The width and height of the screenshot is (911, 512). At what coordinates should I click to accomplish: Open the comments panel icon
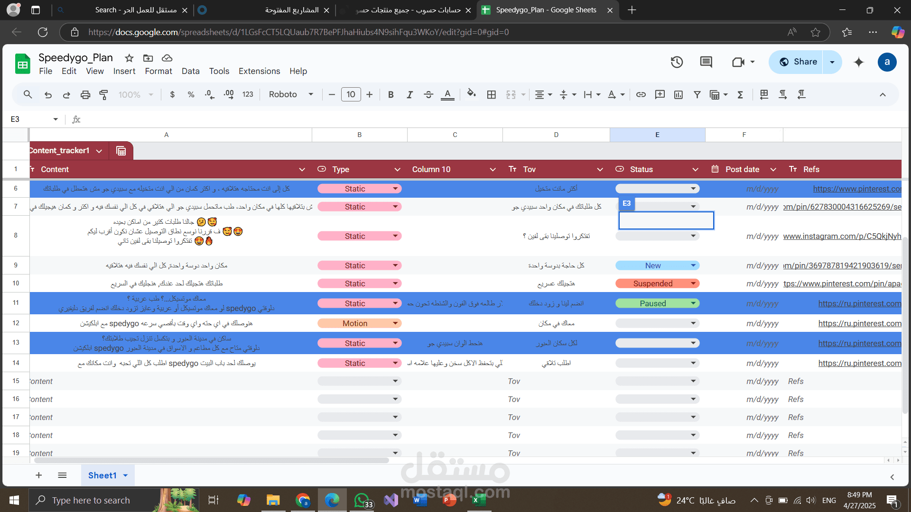(x=706, y=62)
